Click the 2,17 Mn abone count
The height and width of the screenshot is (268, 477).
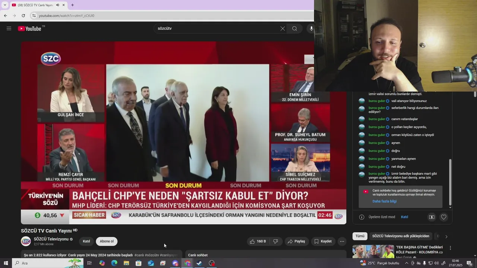coord(44,244)
